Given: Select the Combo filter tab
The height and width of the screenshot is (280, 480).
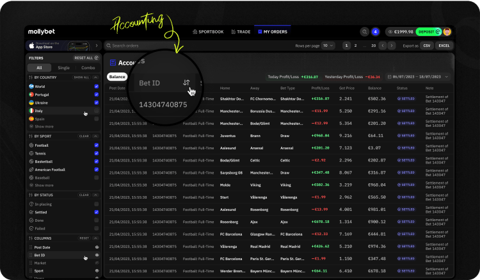Looking at the screenshot, I should tap(88, 67).
